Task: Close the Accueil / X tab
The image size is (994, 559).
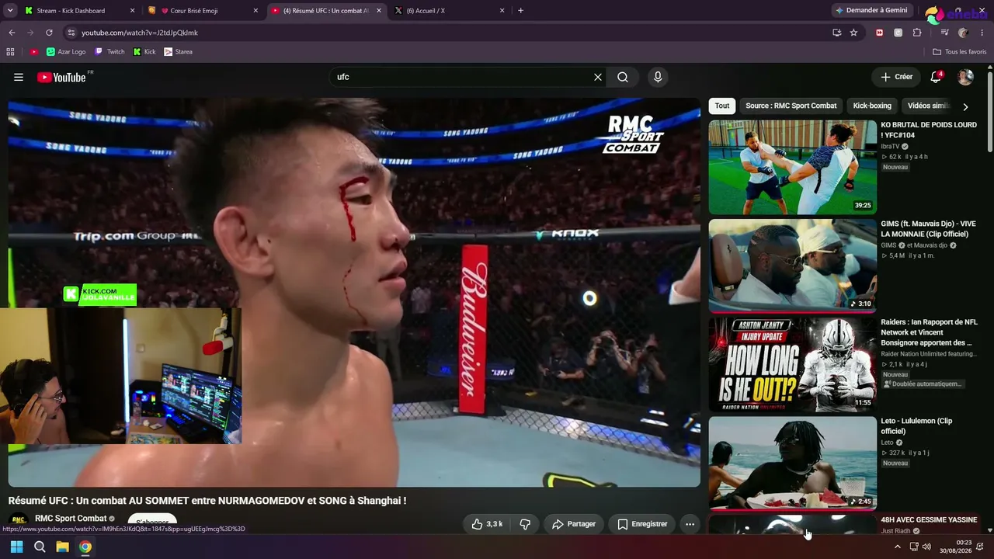Action: [502, 11]
